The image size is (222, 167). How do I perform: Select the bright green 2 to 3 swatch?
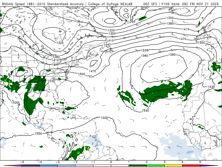point(155,166)
